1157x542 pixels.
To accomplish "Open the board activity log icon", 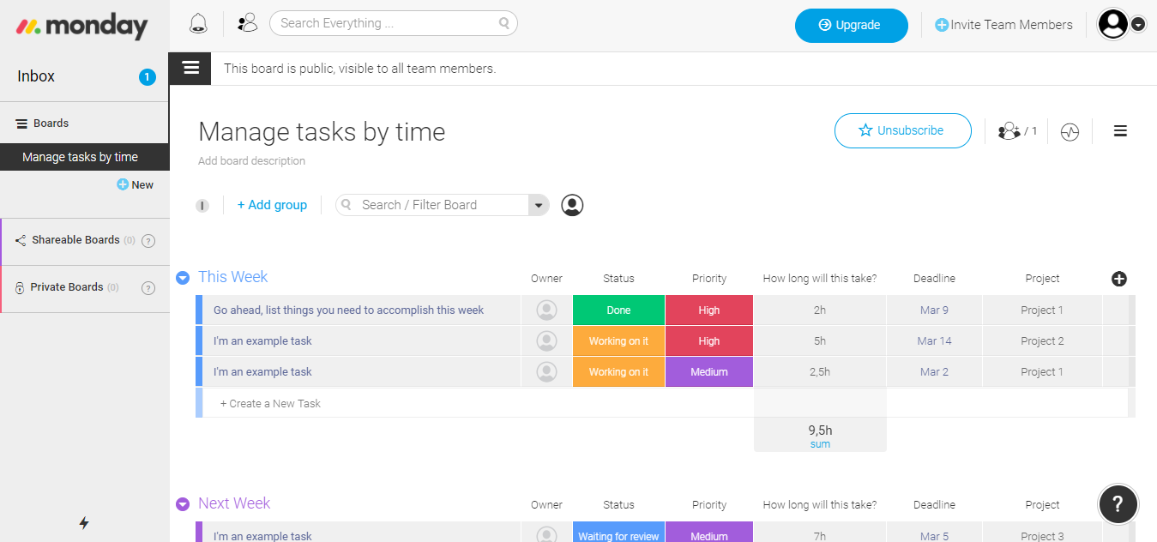I will point(1070,132).
